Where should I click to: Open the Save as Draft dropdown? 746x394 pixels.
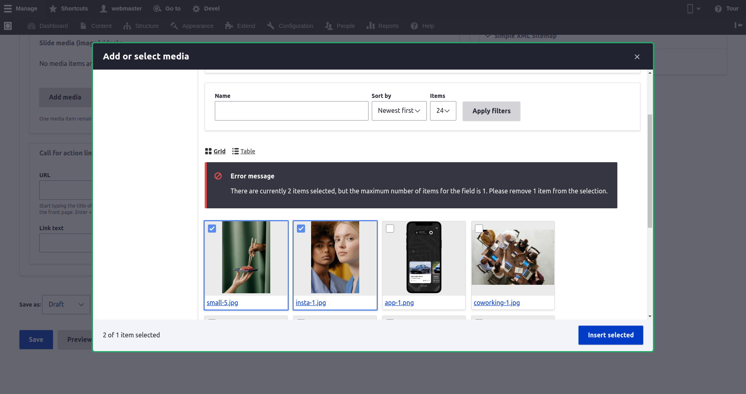coord(66,305)
